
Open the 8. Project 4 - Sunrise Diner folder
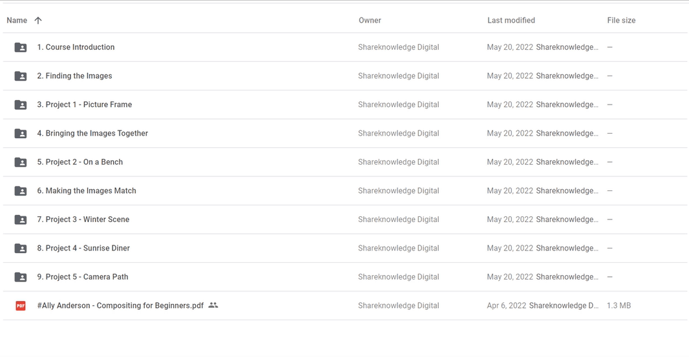click(x=83, y=249)
